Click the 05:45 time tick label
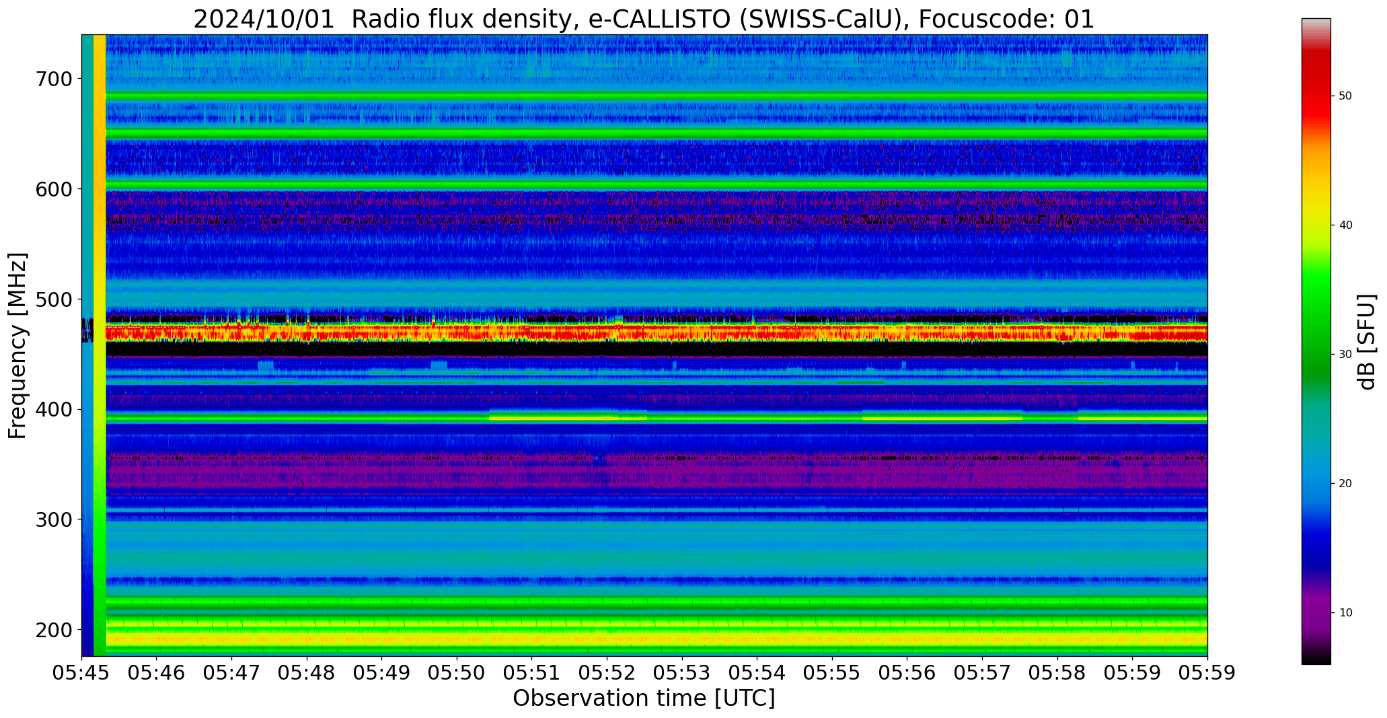This screenshot has width=1387, height=718. tap(81, 673)
